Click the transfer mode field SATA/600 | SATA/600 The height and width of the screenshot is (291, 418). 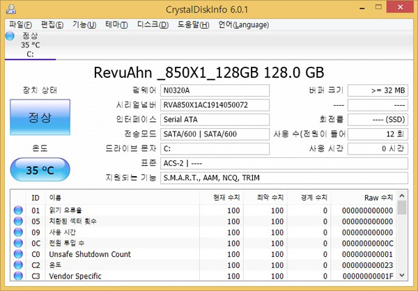[x=215, y=134]
